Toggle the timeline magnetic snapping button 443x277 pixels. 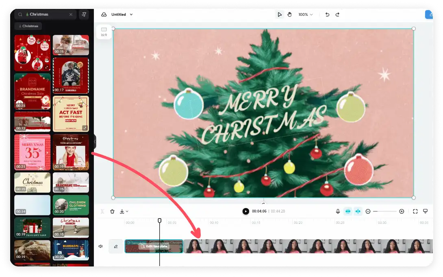[348, 211]
